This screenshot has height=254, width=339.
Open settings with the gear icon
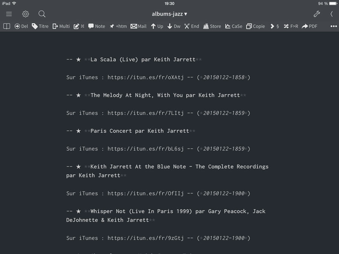(26, 14)
